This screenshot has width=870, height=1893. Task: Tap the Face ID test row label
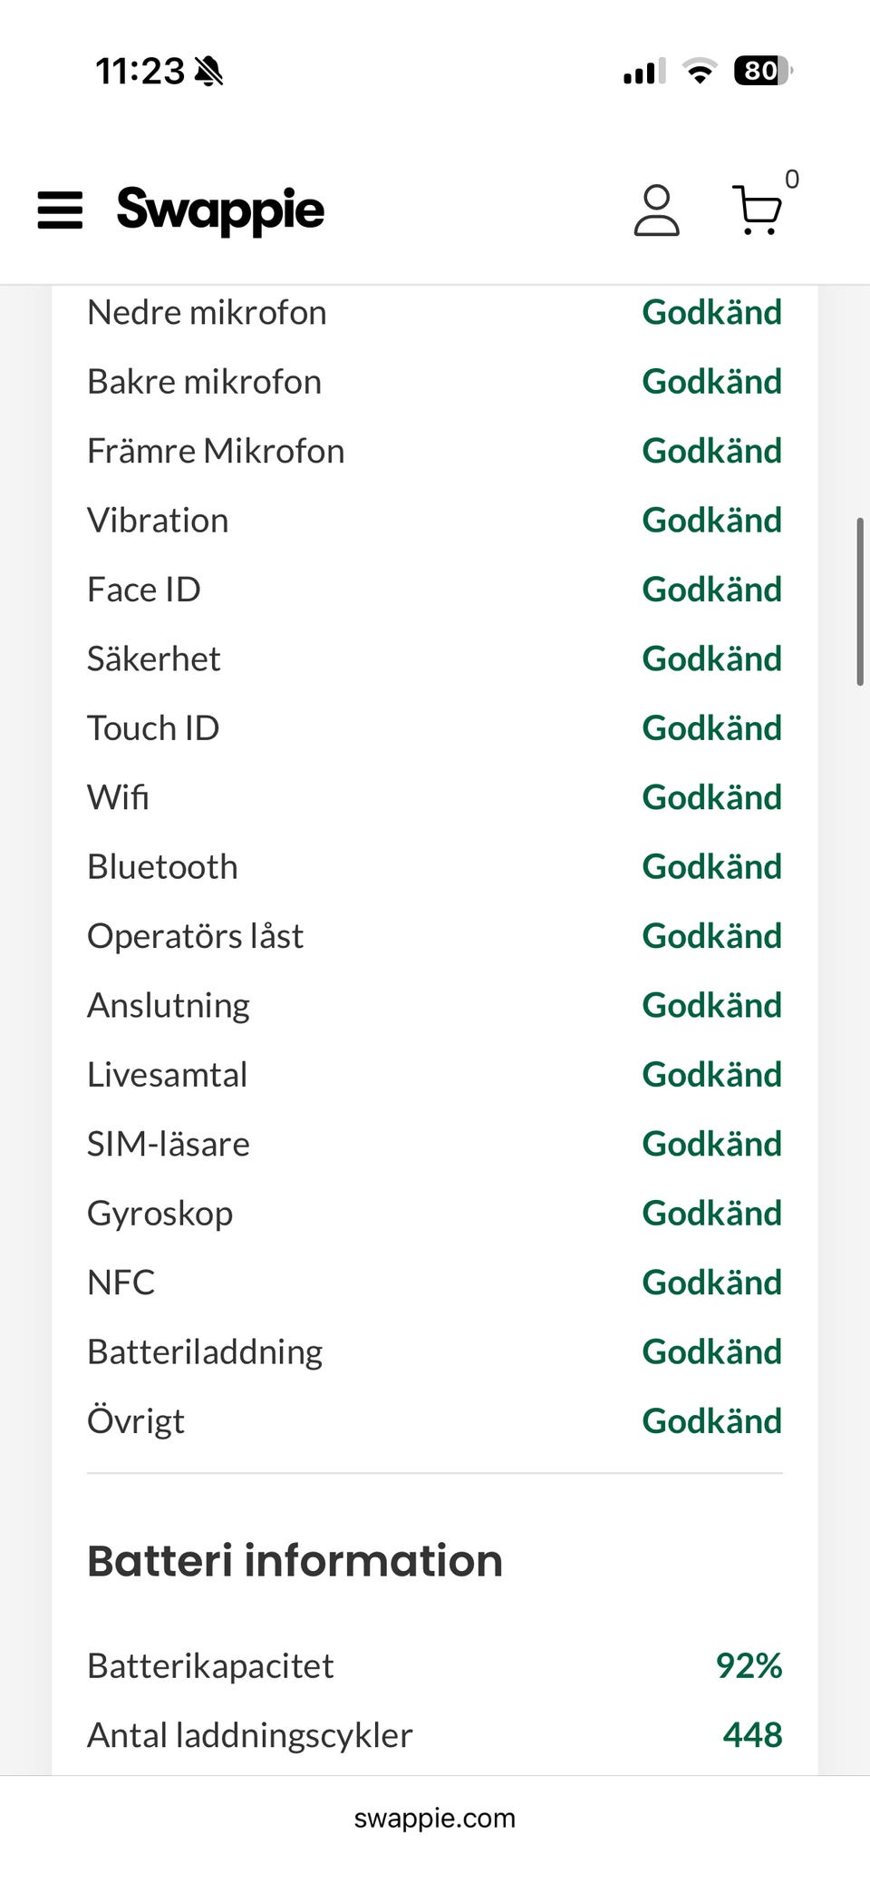(144, 590)
